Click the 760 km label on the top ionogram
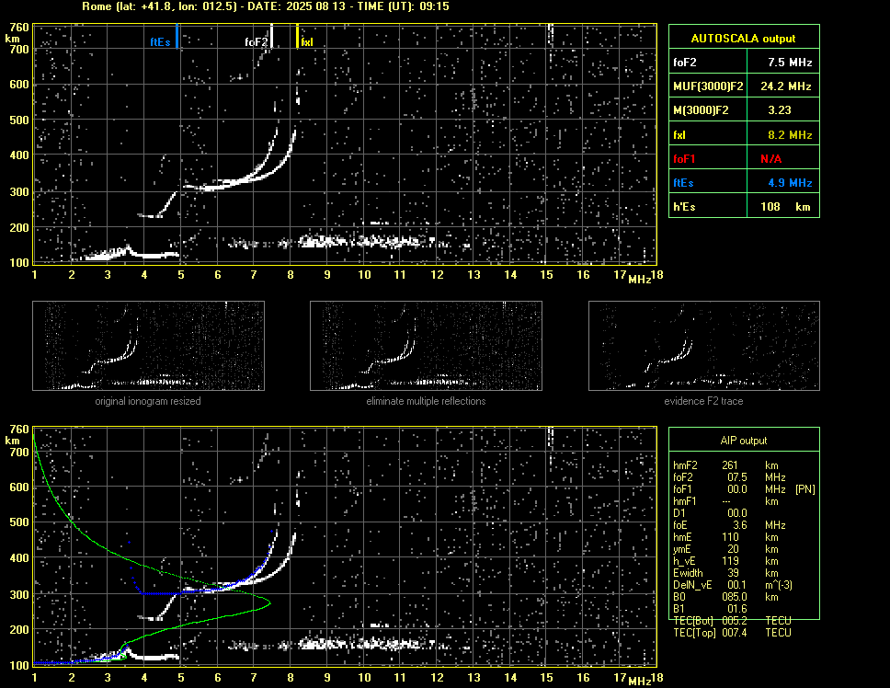The height and width of the screenshot is (688, 890). (x=18, y=28)
